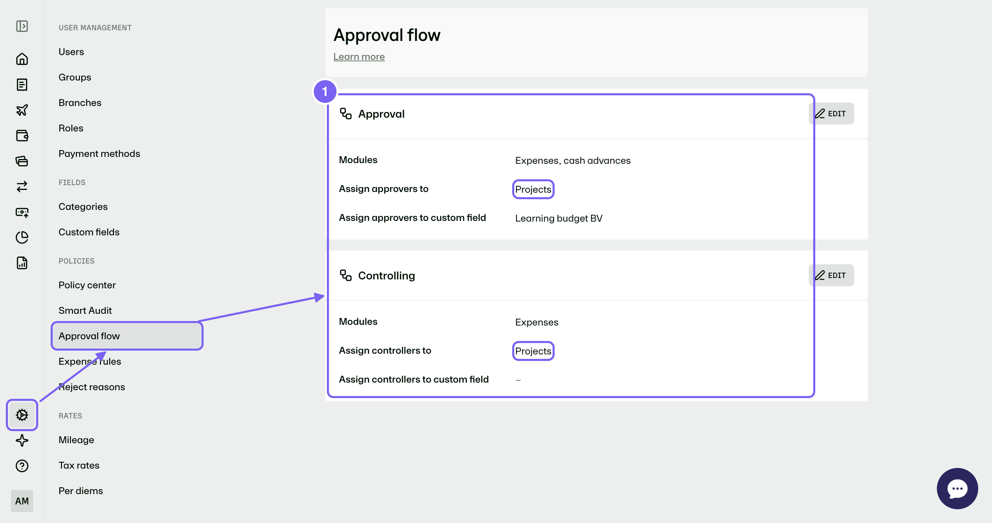Screen dimensions: 992x523
Task: Open the settings gear icon
Action: click(x=22, y=415)
